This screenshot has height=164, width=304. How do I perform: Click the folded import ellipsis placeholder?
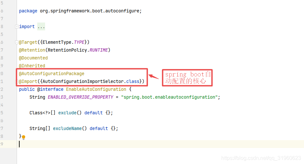(41, 26)
